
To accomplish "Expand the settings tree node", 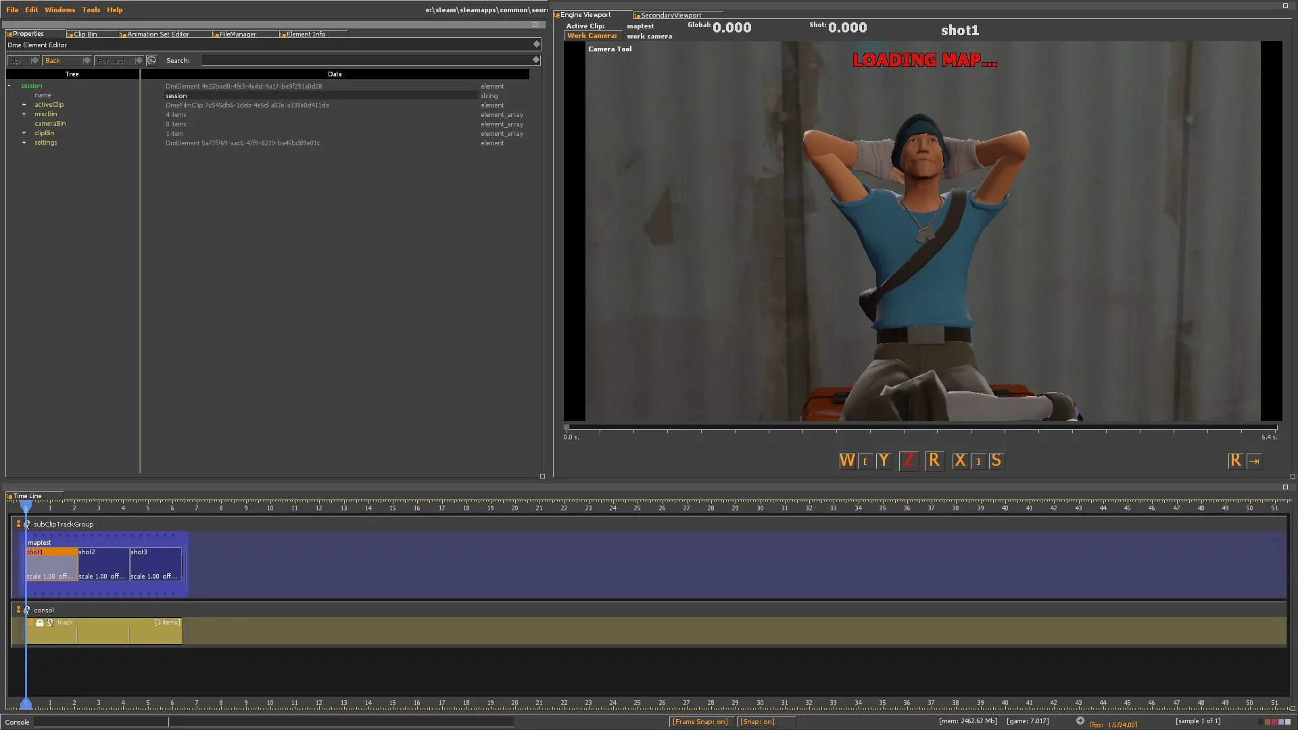I will point(24,143).
